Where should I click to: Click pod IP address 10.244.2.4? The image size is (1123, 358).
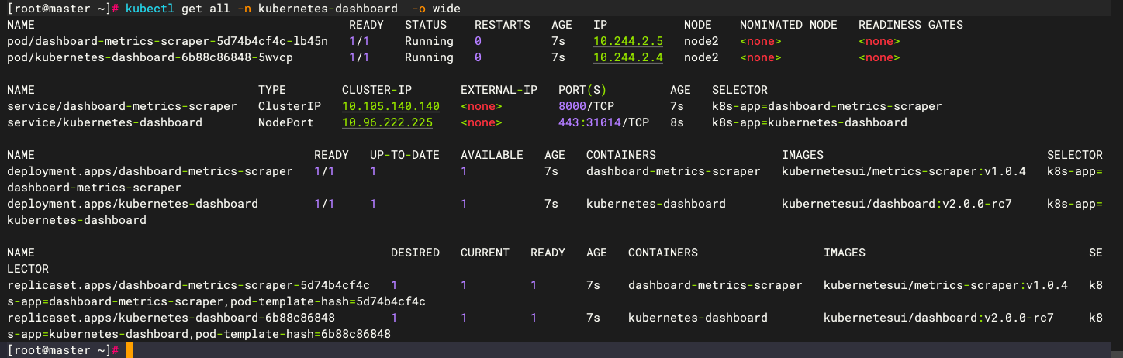628,57
